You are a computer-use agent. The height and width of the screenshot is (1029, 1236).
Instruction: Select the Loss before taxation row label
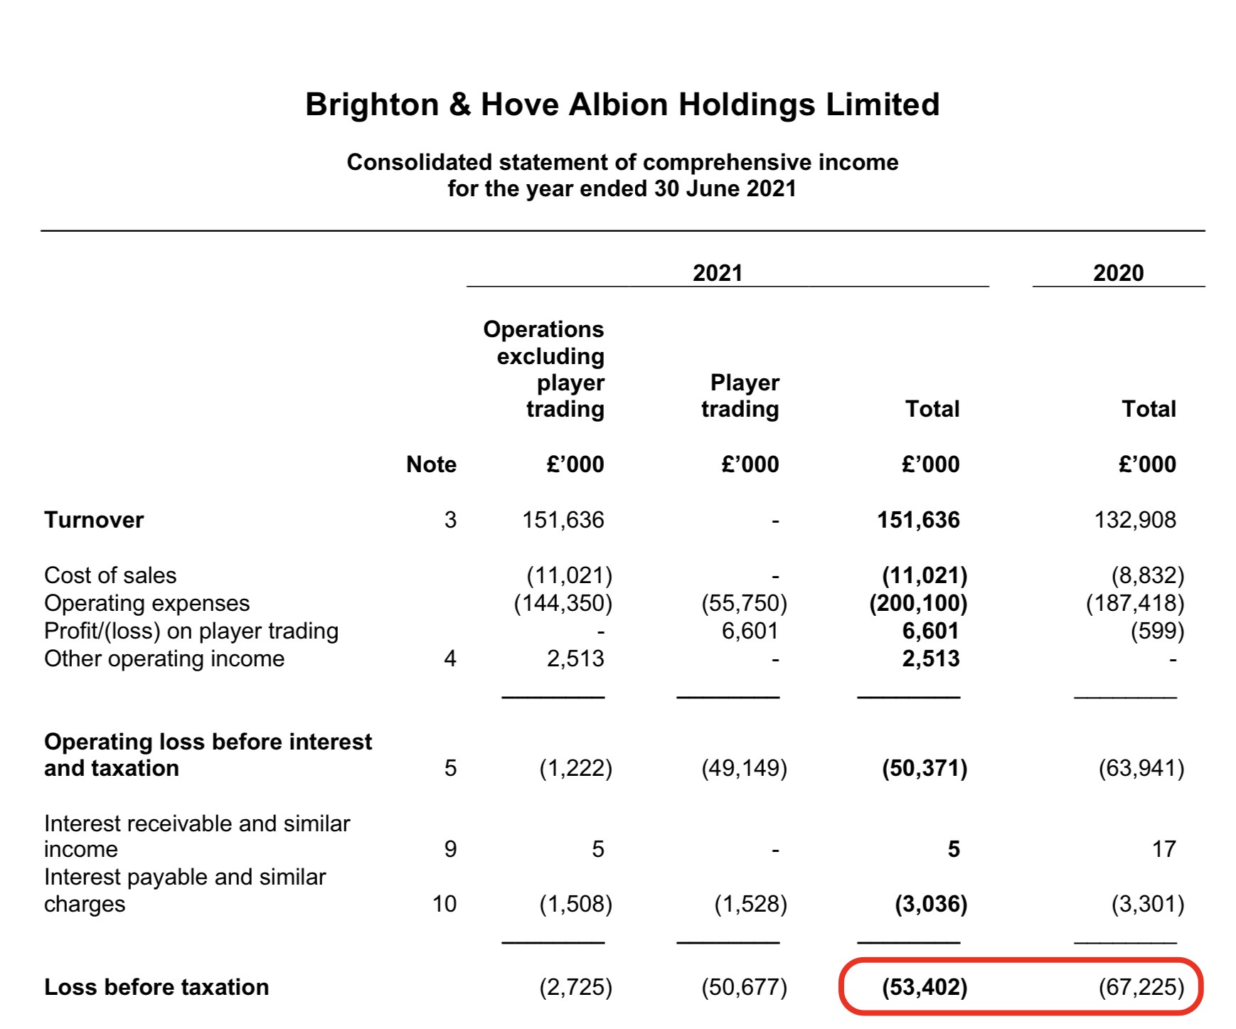point(156,987)
